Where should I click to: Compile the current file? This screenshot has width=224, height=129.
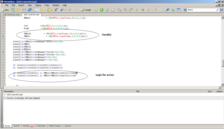coord(86,10)
